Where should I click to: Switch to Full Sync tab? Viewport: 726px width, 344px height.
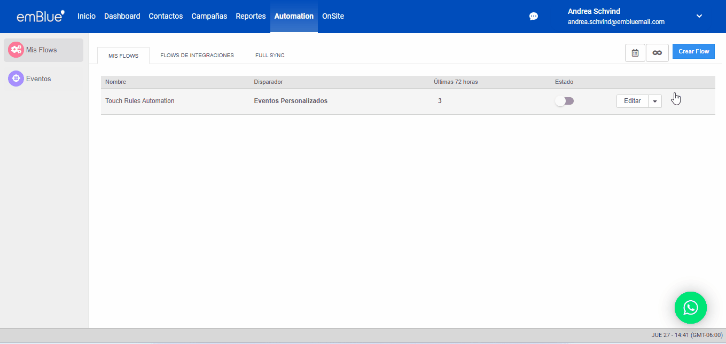(270, 56)
